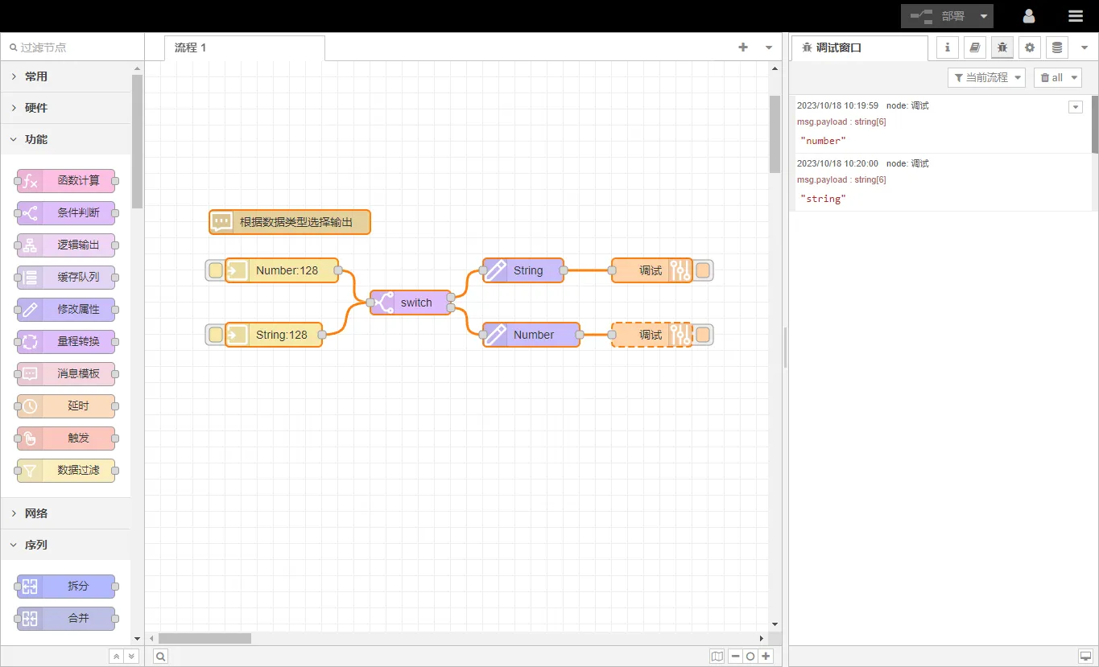This screenshot has height=667, width=1099.
Task: Open the help book icon tab
Action: pyautogui.click(x=974, y=47)
